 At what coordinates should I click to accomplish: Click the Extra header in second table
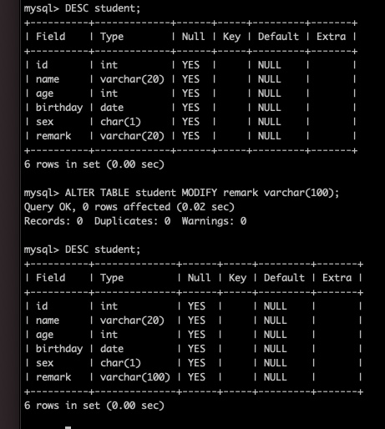point(337,278)
